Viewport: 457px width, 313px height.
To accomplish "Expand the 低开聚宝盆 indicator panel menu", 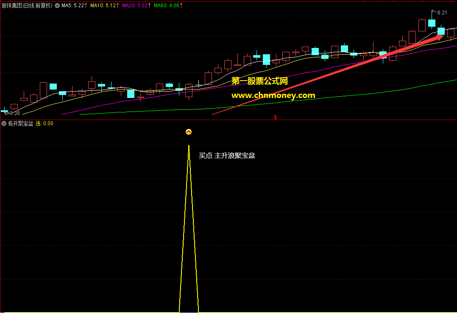I will [x=4, y=123].
